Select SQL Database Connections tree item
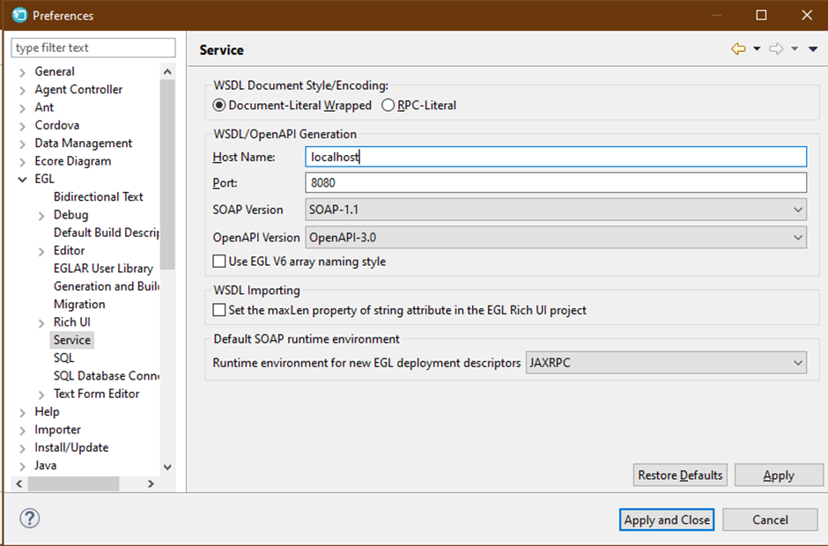Screen dimensions: 828x546 click(106, 376)
